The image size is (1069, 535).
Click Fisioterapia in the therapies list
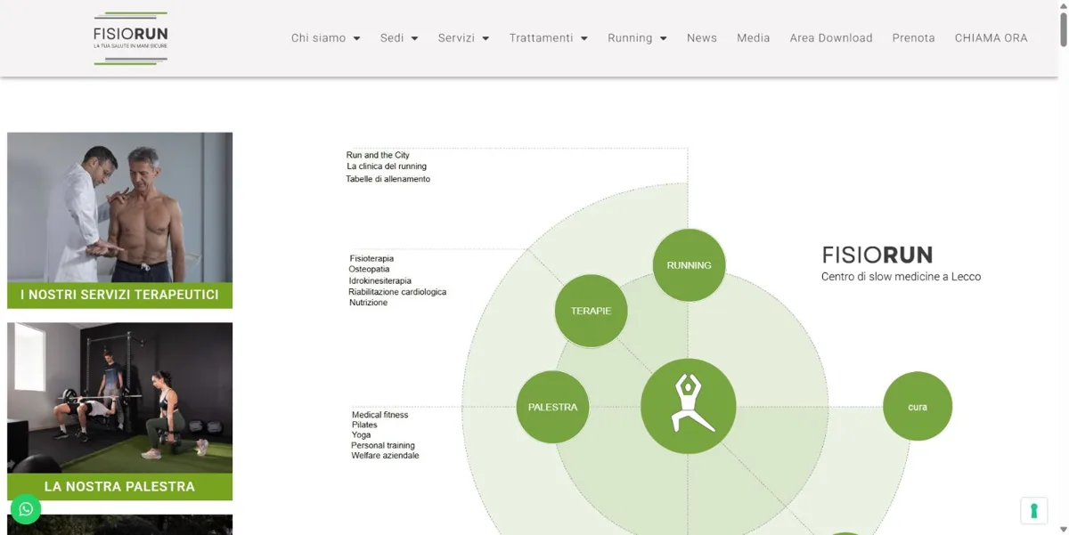click(x=371, y=259)
